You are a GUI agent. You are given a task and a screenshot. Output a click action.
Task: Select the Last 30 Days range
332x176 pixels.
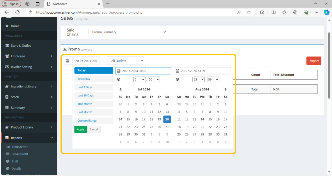click(x=94, y=95)
